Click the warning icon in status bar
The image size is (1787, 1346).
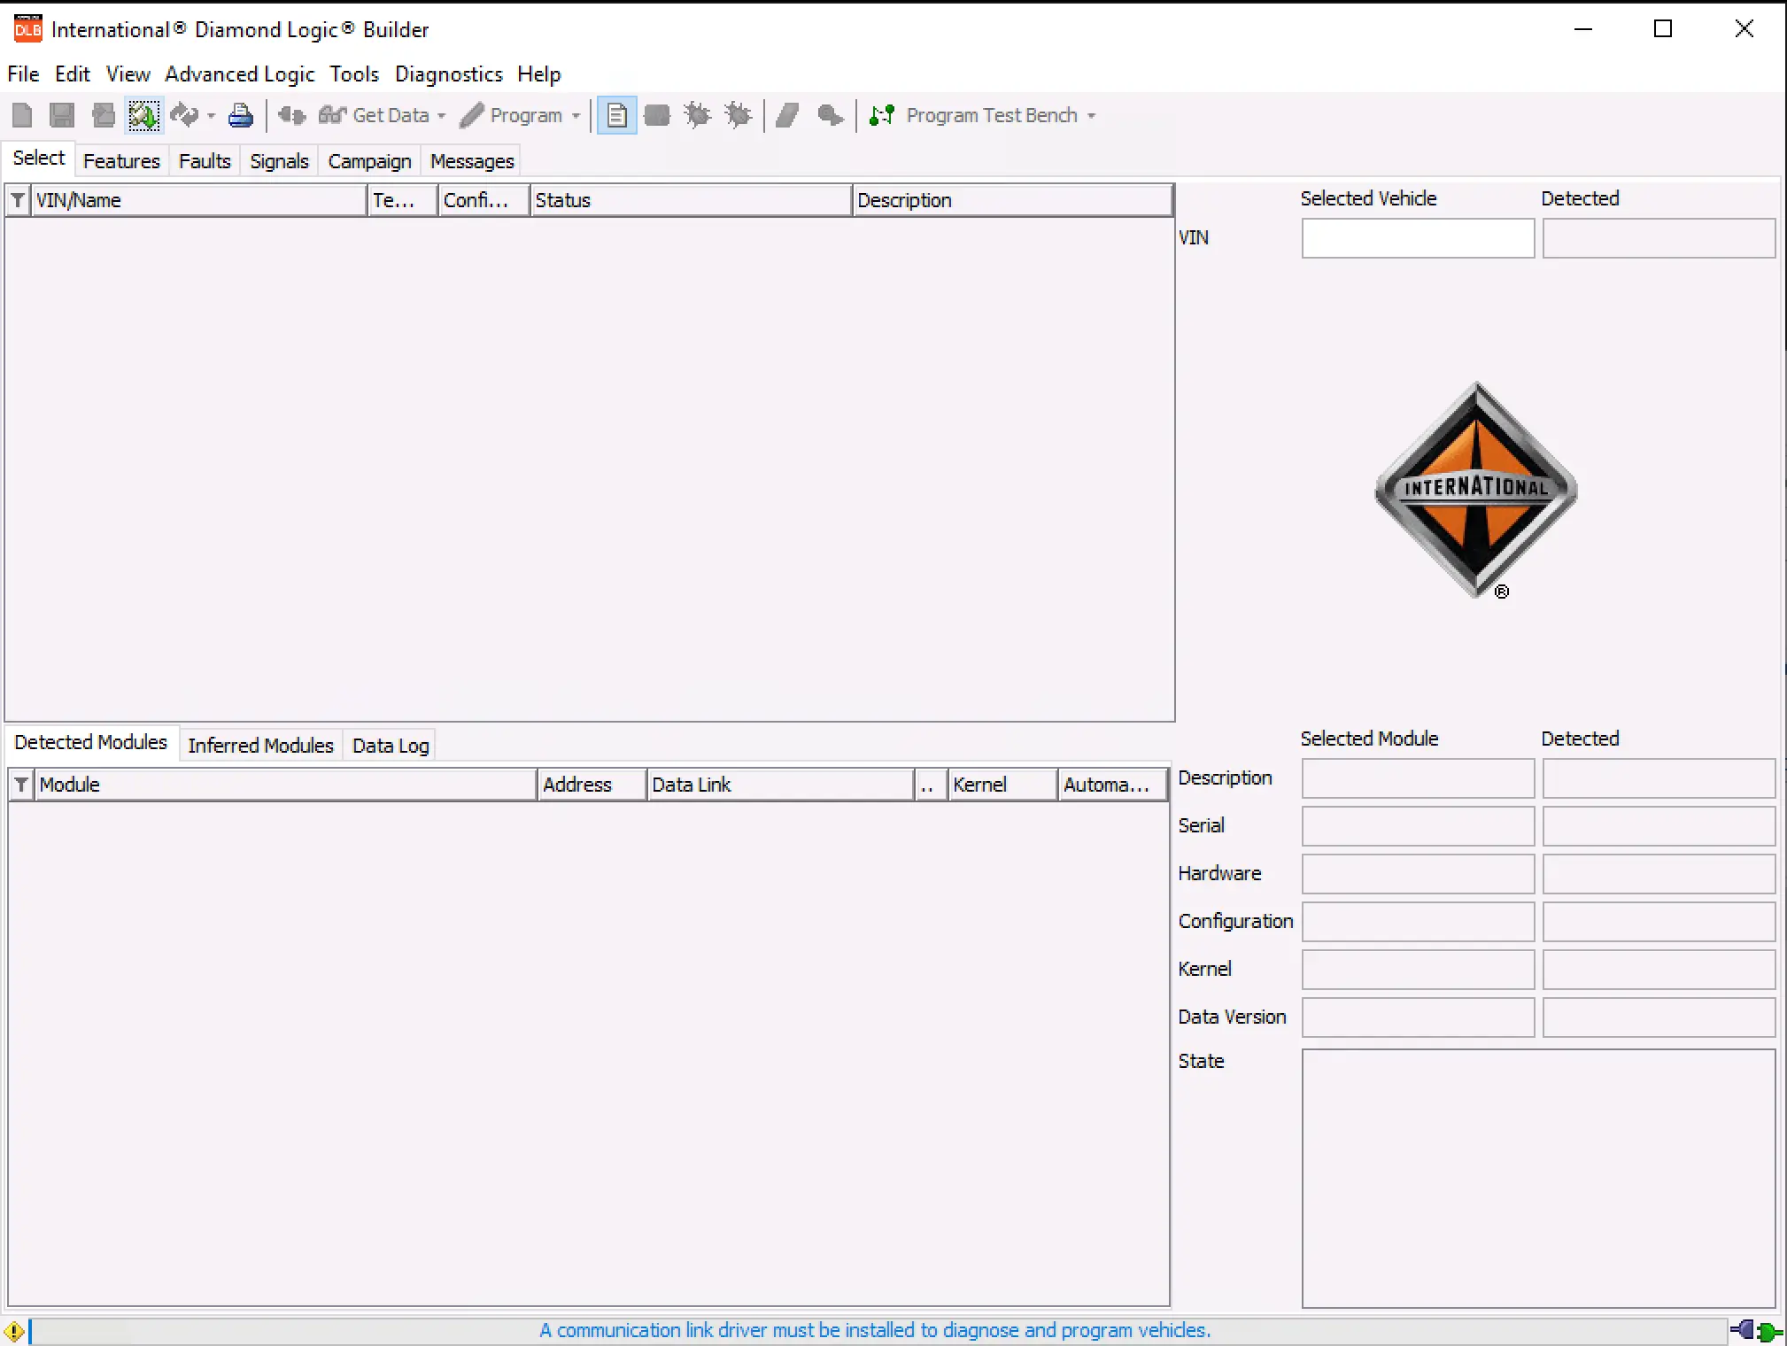14,1330
